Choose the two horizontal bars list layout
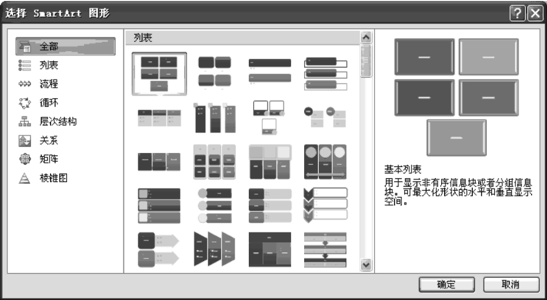 (x=269, y=72)
